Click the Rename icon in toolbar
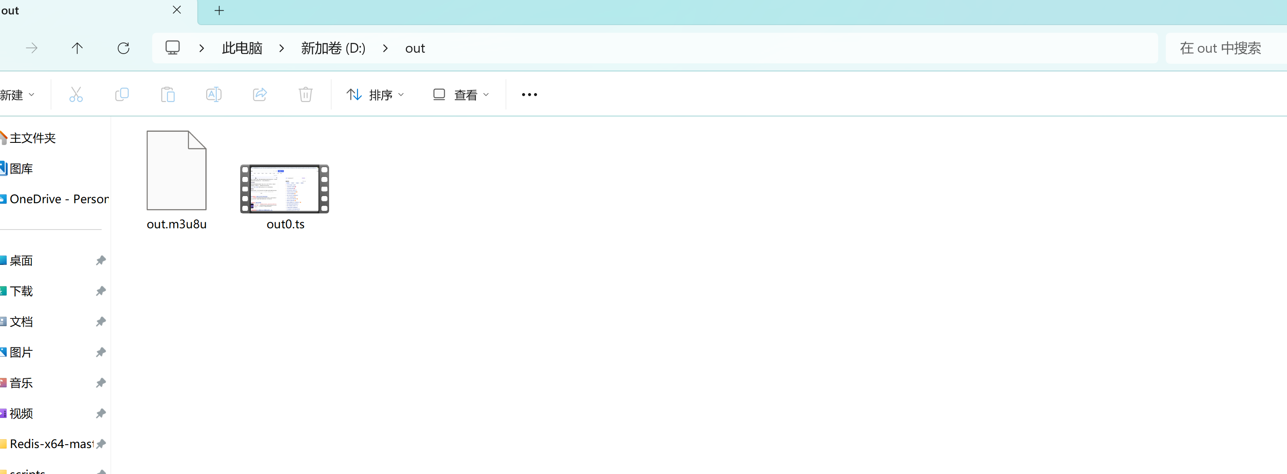The width and height of the screenshot is (1287, 474). (x=214, y=94)
